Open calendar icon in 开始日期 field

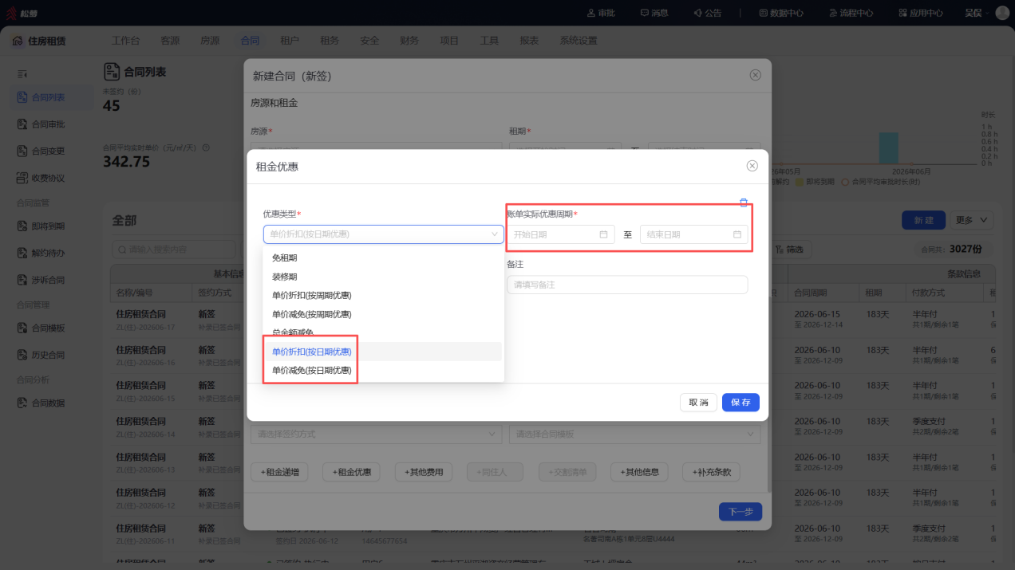[x=603, y=234]
